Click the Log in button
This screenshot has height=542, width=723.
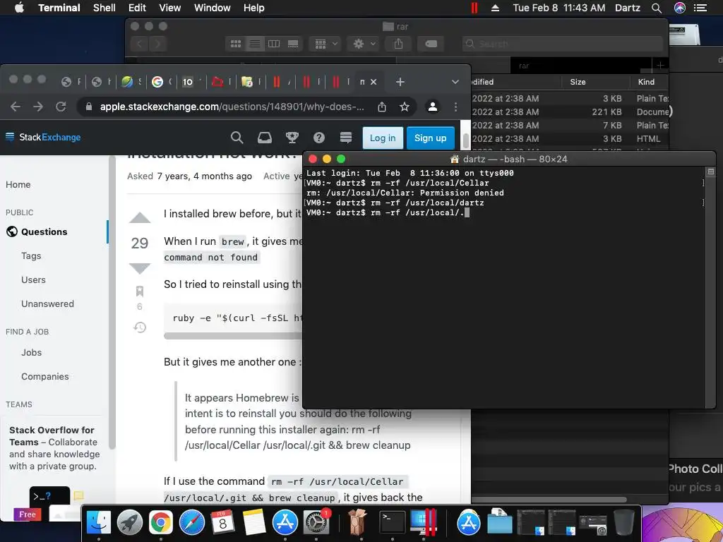(x=383, y=138)
